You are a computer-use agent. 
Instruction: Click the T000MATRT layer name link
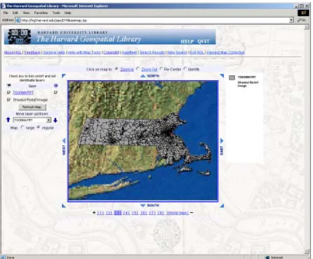23,92
